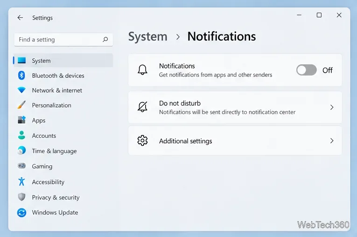This screenshot has height=237, width=357.
Task: Go to the Personalization section
Action: (63, 105)
